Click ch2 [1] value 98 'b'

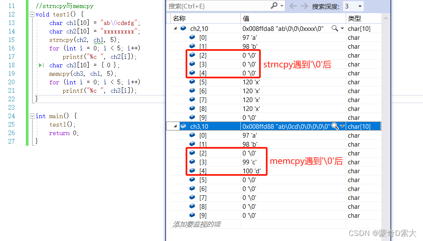pyautogui.click(x=250, y=47)
